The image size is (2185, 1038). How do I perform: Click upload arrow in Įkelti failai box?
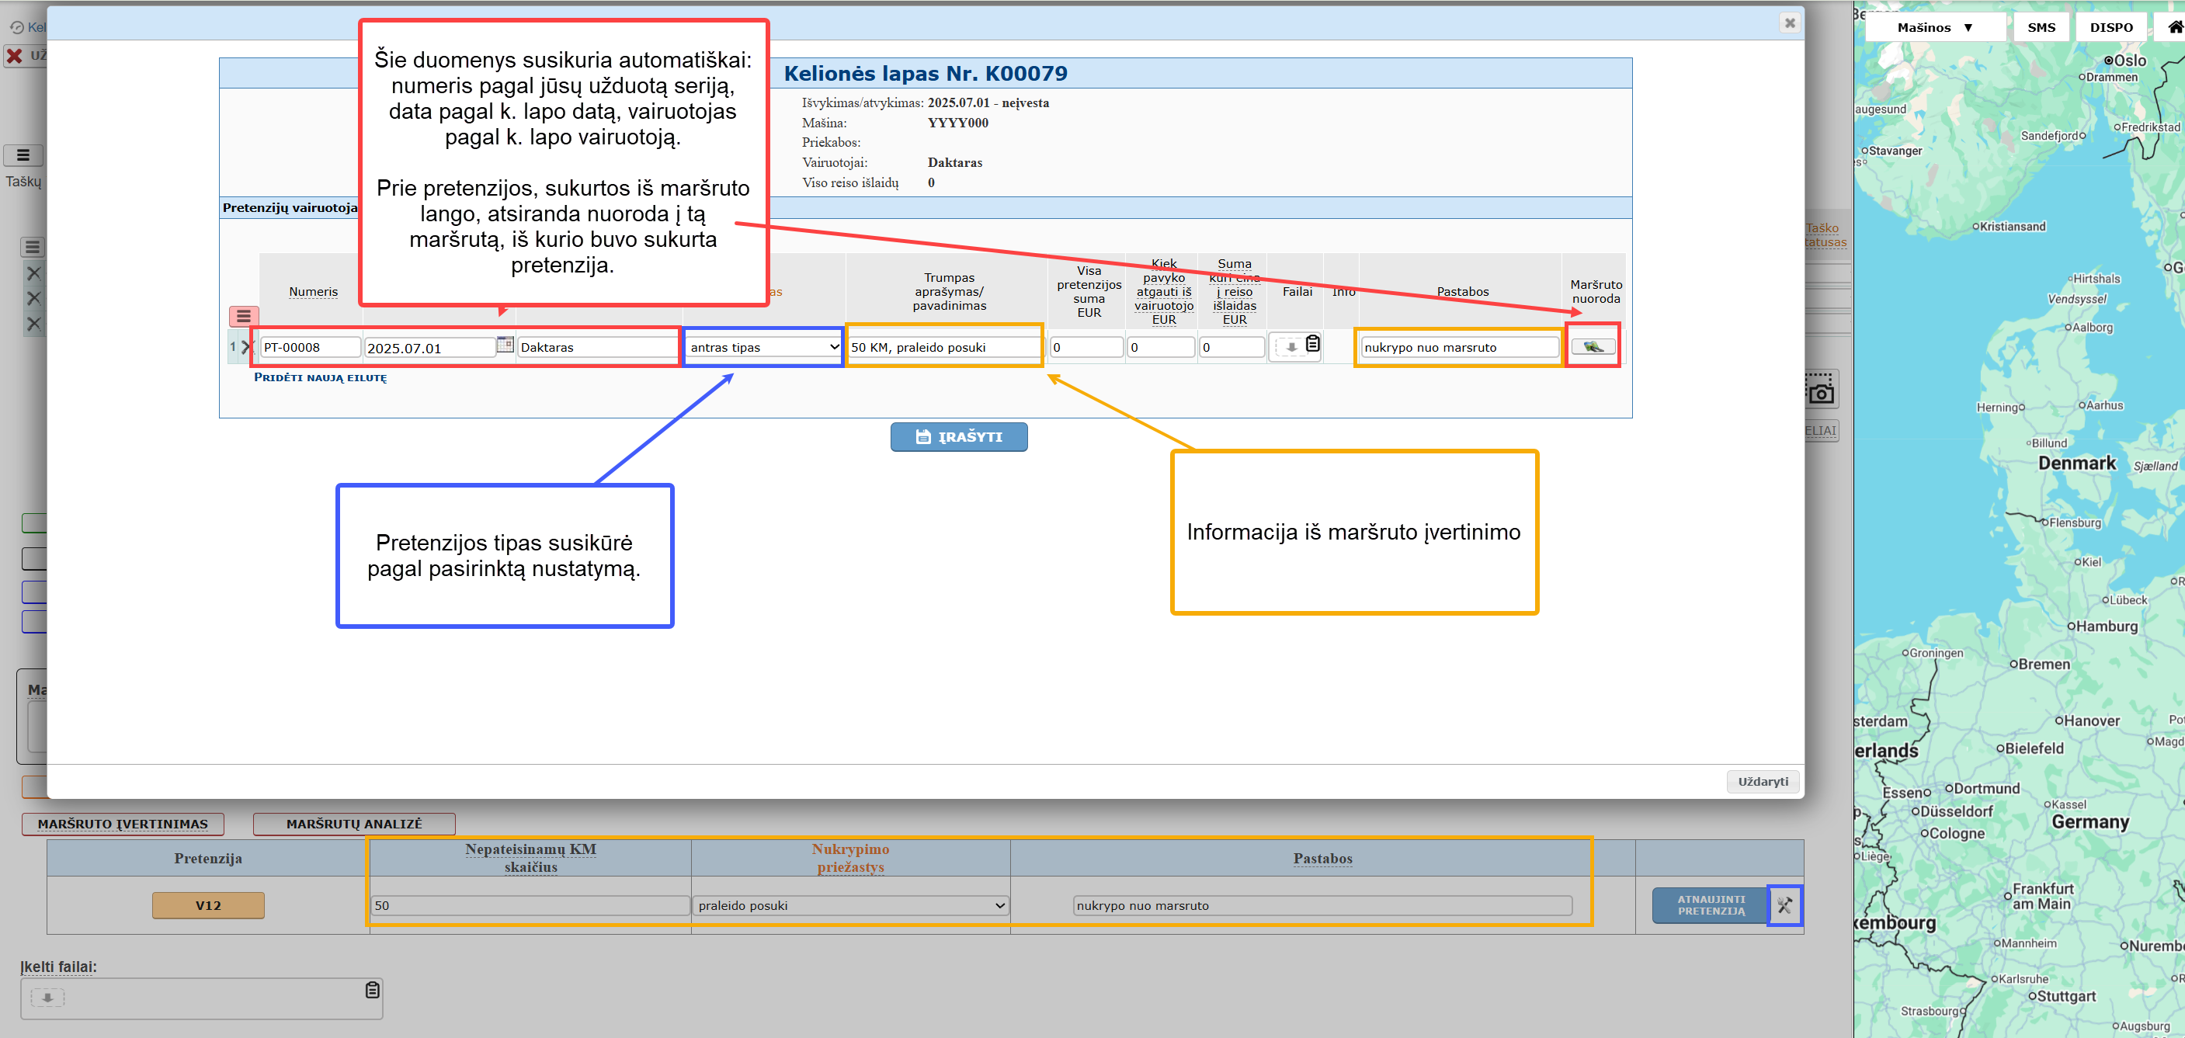[47, 998]
